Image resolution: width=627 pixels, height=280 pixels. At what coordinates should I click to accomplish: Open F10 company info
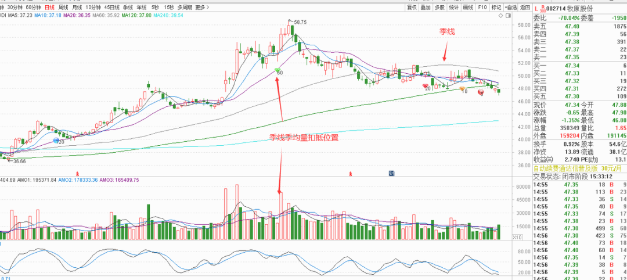click(482, 7)
